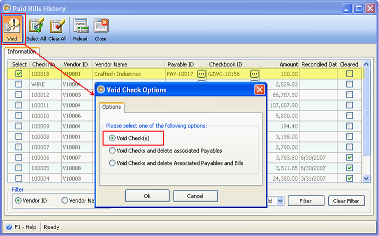Open Payable ID lookup for PAY-10017
This screenshot has width=379, height=236.
coord(201,73)
